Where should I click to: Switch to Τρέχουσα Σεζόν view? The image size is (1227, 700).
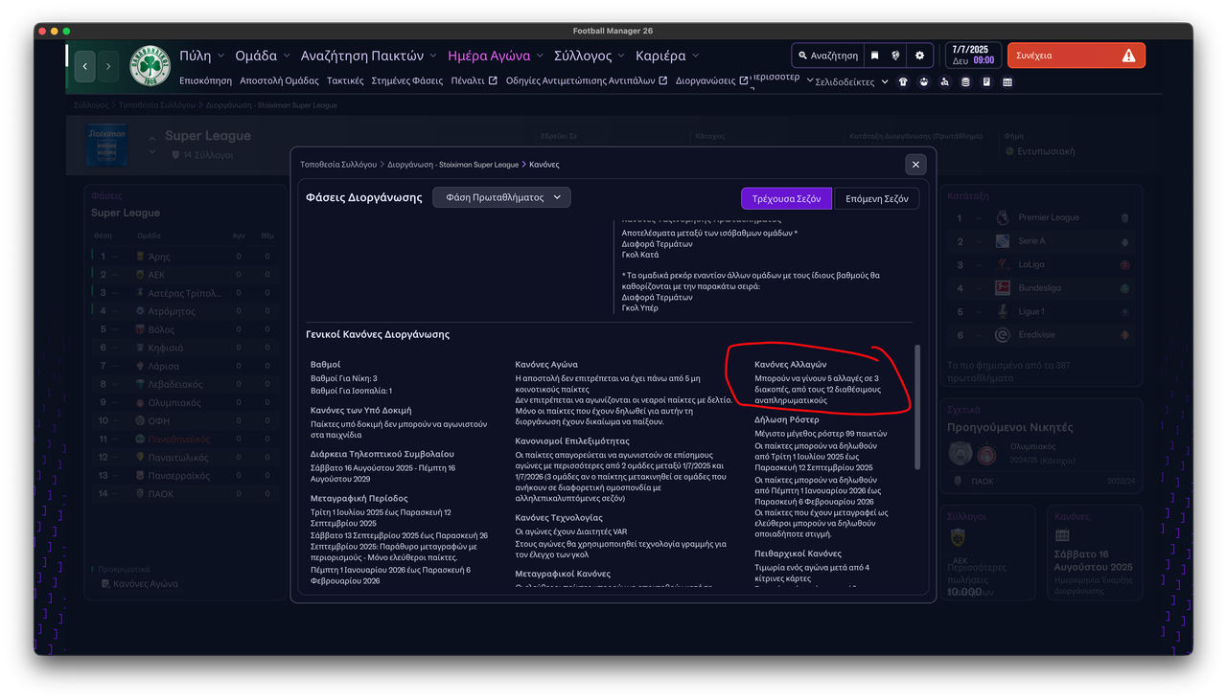pos(786,198)
